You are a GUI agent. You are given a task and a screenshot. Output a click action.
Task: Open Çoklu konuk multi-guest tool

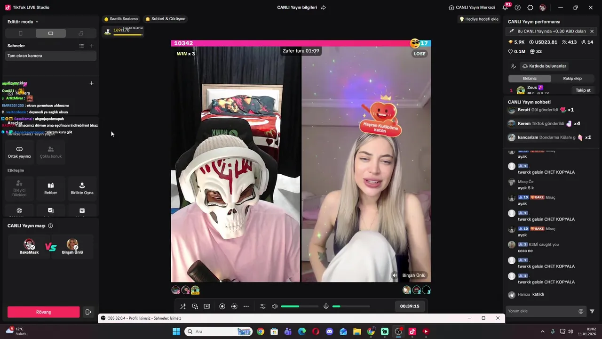point(51,152)
